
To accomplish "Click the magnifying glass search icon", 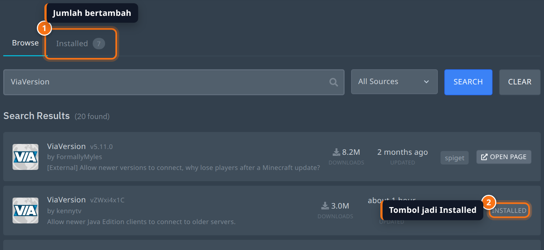I will (x=334, y=82).
